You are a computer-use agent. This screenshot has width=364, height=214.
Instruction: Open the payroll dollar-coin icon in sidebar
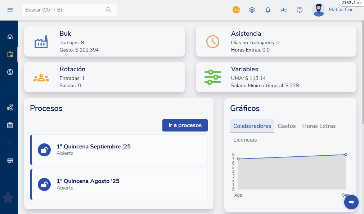pyautogui.click(x=10, y=72)
